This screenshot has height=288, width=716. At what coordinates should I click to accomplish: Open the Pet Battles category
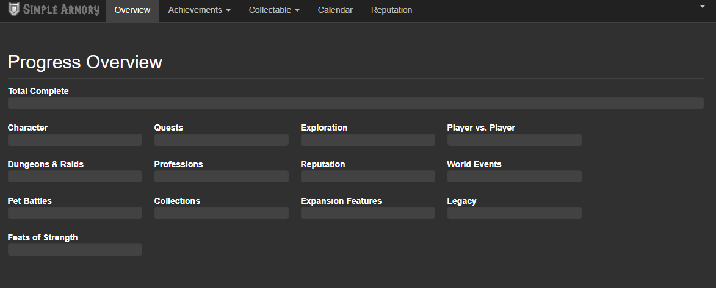coord(30,201)
